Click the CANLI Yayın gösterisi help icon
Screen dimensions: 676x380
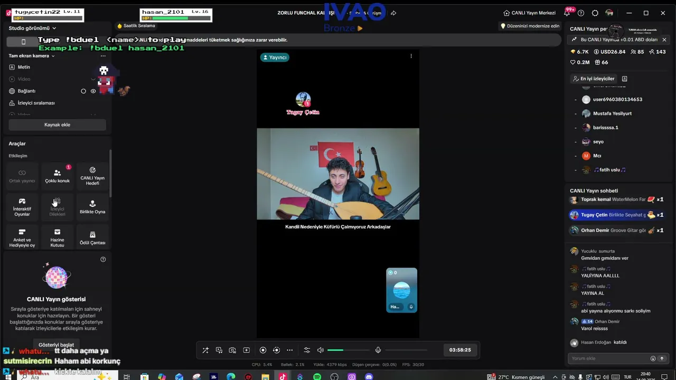click(103, 259)
